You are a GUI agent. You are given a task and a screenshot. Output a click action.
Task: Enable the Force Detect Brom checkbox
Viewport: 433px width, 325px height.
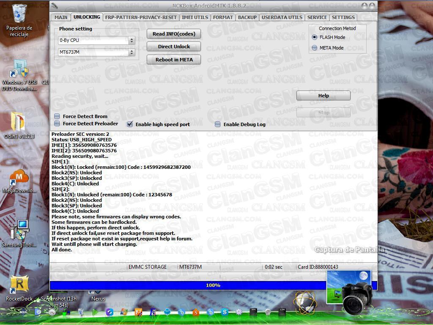57,116
